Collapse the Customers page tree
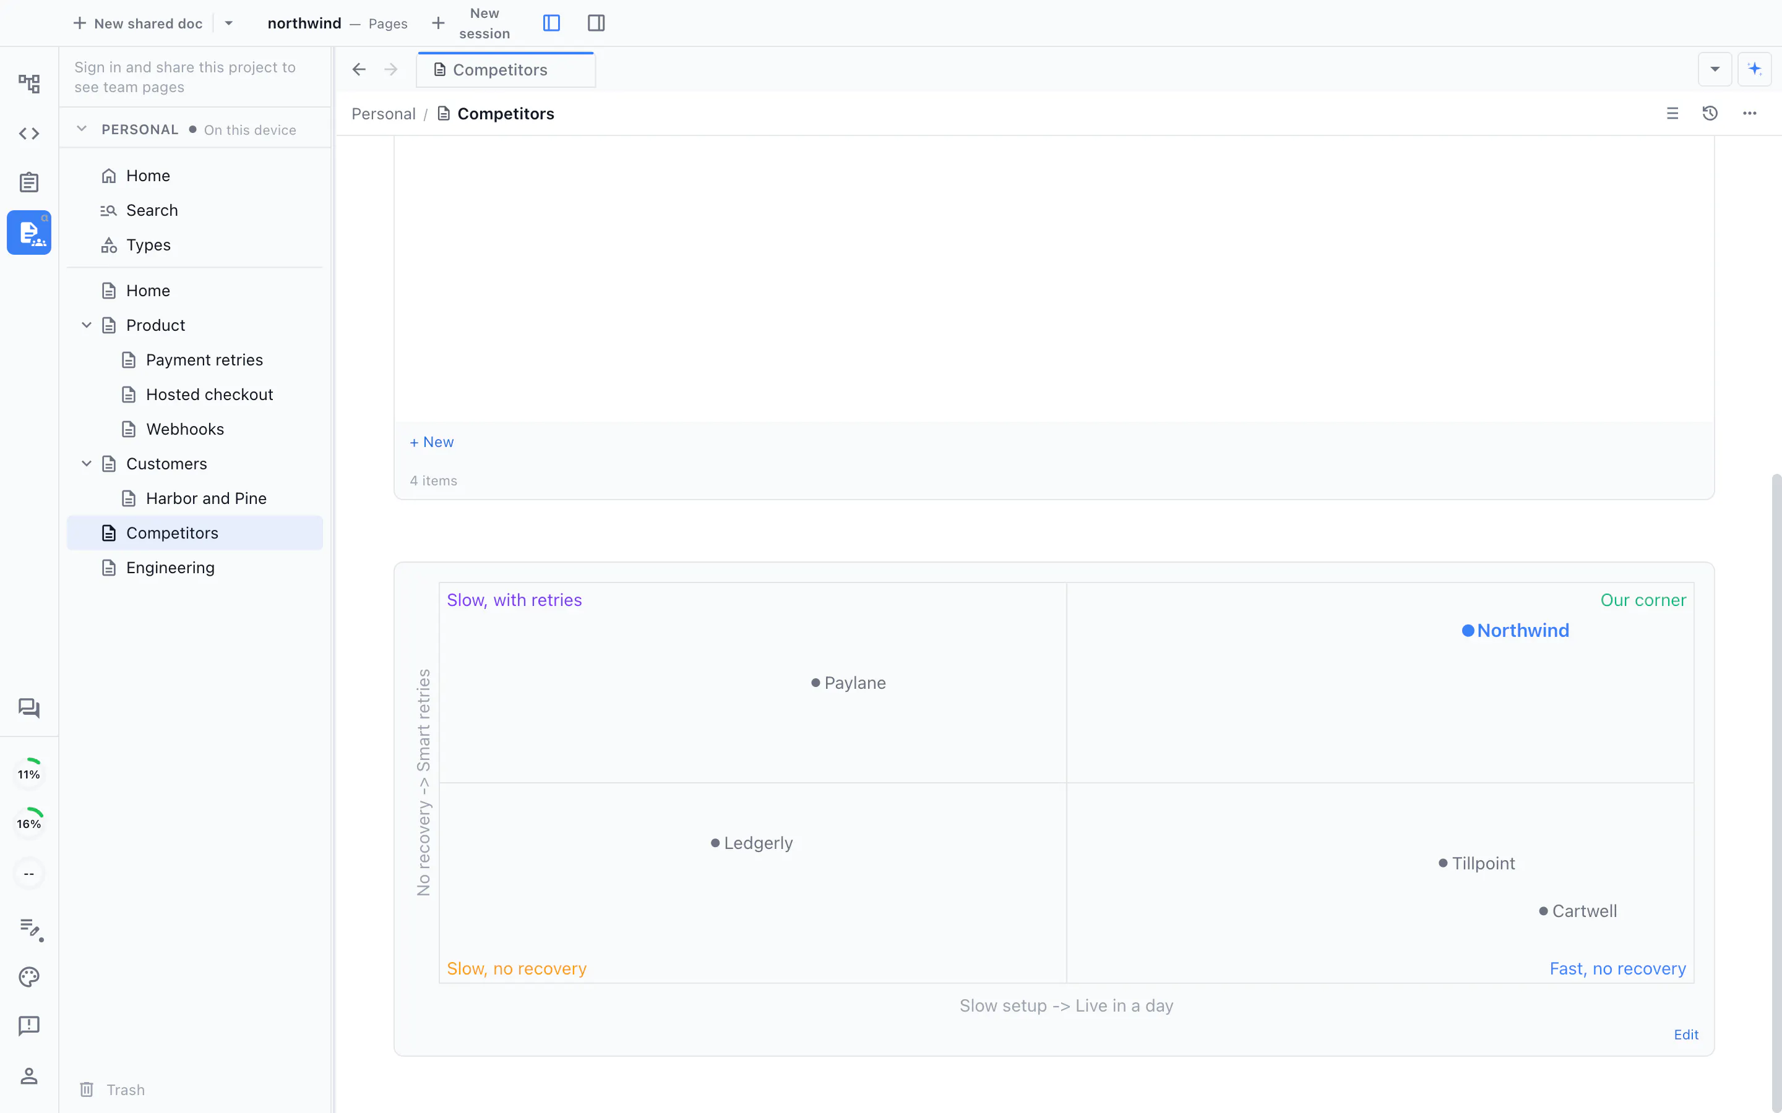 point(86,464)
